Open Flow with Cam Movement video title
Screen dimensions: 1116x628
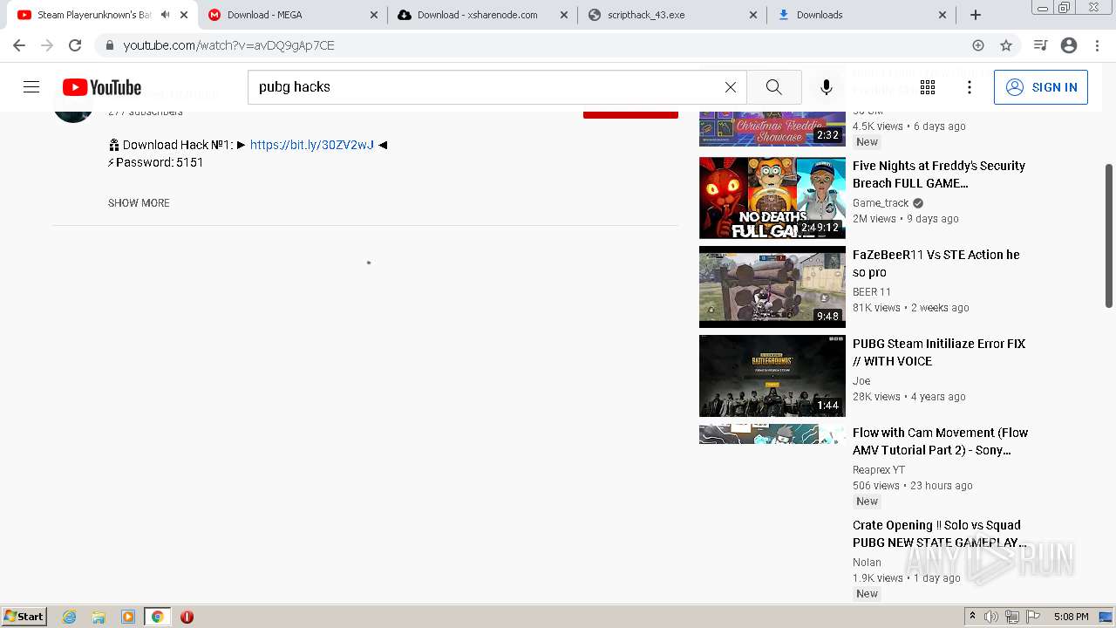click(941, 441)
